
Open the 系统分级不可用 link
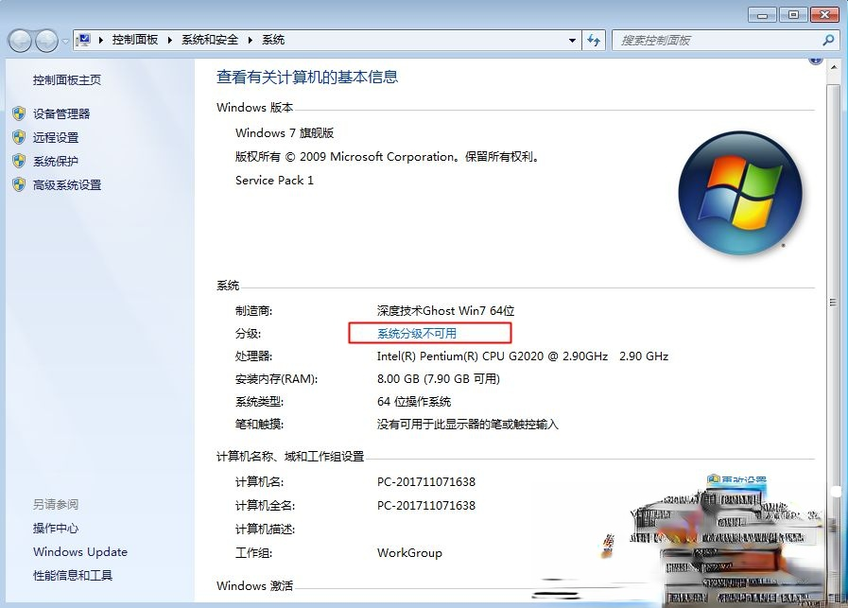tap(417, 333)
